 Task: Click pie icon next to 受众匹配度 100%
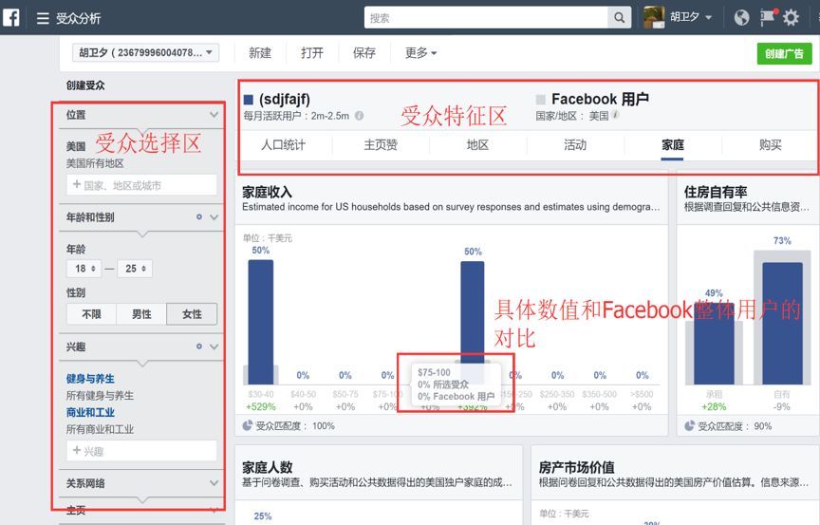[248, 425]
